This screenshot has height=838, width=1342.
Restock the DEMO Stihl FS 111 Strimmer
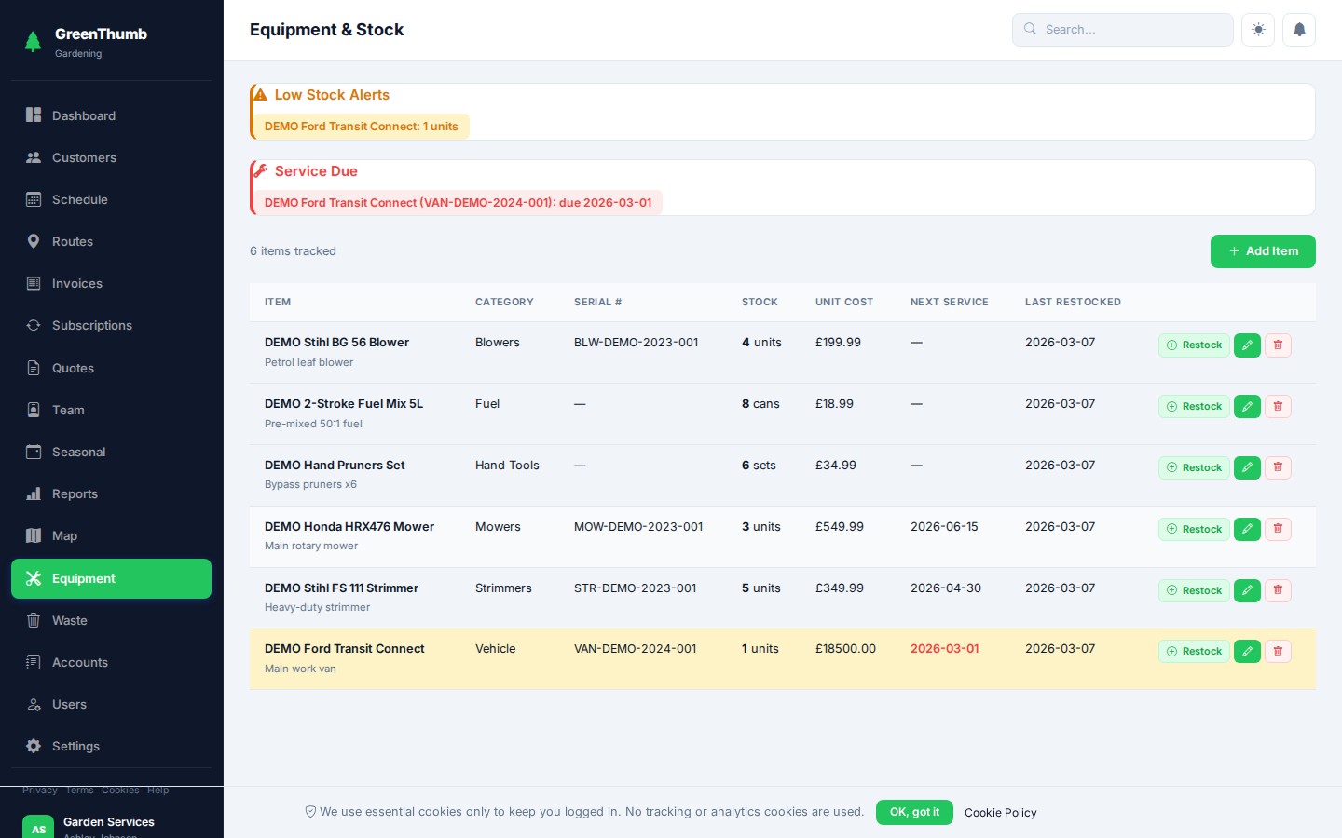tap(1194, 590)
